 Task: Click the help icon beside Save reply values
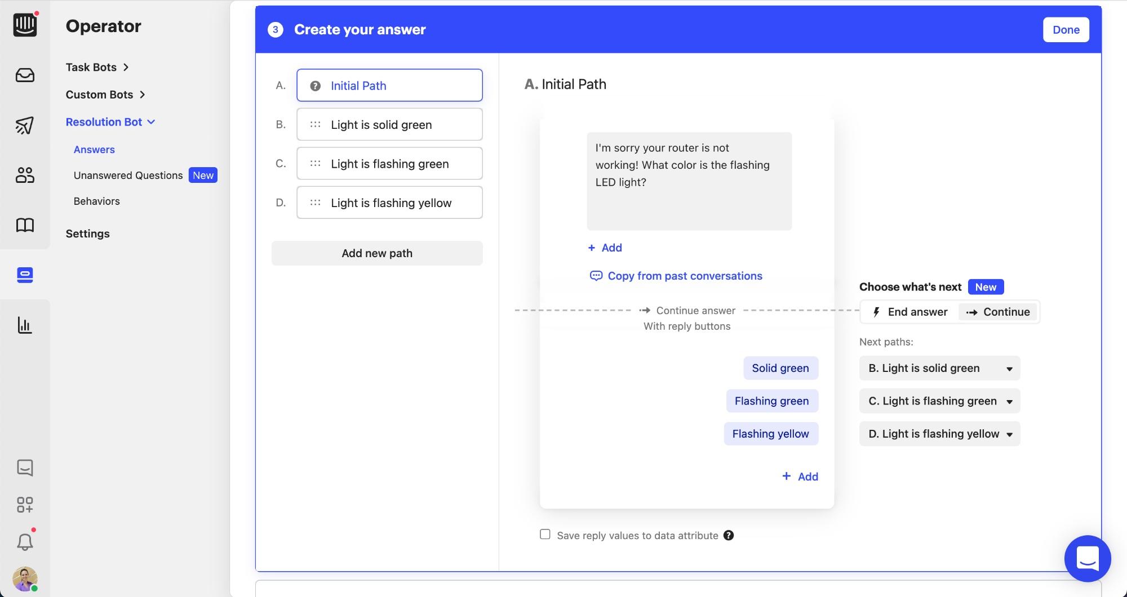point(729,536)
